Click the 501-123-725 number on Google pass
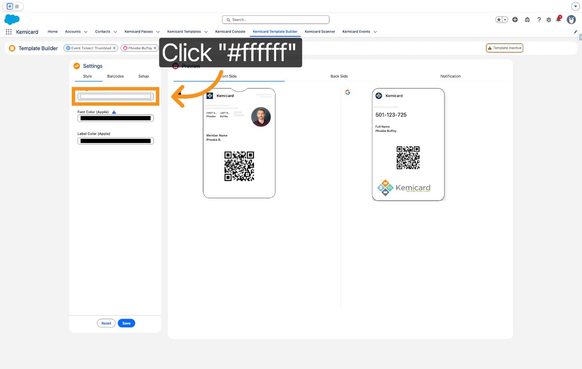582x369 pixels. tap(391, 115)
